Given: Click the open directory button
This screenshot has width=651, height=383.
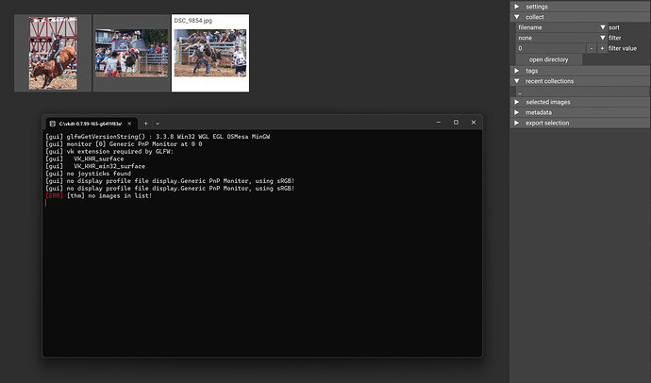Looking at the screenshot, I should pos(549,59).
